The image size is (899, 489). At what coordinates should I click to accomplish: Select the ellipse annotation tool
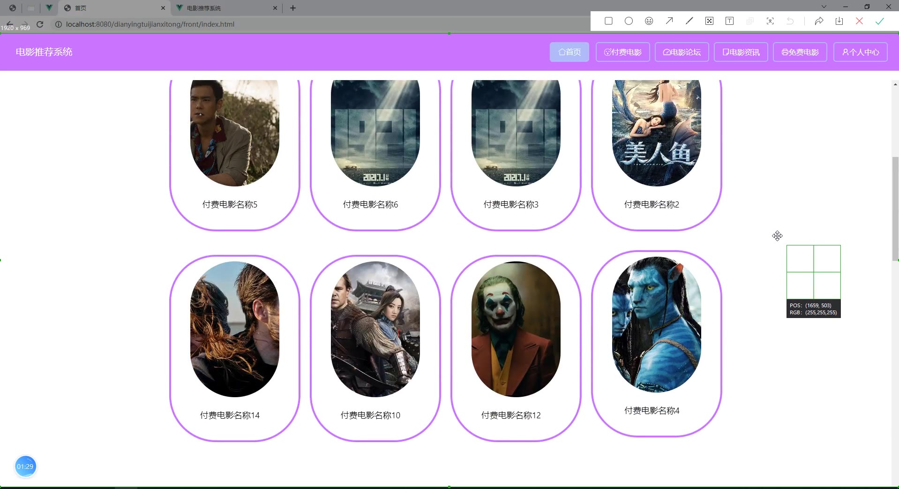coord(629,21)
